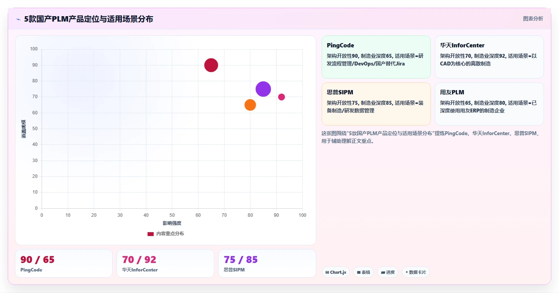Click the 90 / 65 PingCode stat card
This screenshot has height=293, width=559.
click(x=64, y=263)
